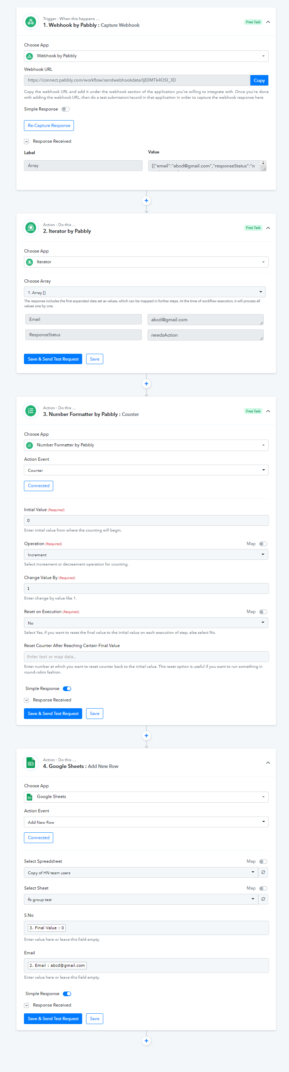The height and width of the screenshot is (1072, 289).
Task: Collapse the Google Sheets step
Action: (x=268, y=762)
